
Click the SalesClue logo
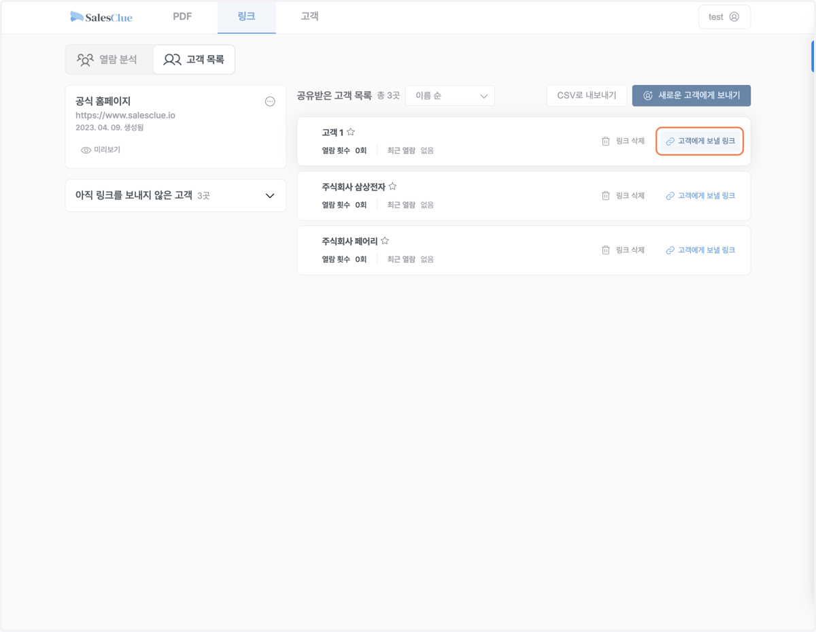101,17
